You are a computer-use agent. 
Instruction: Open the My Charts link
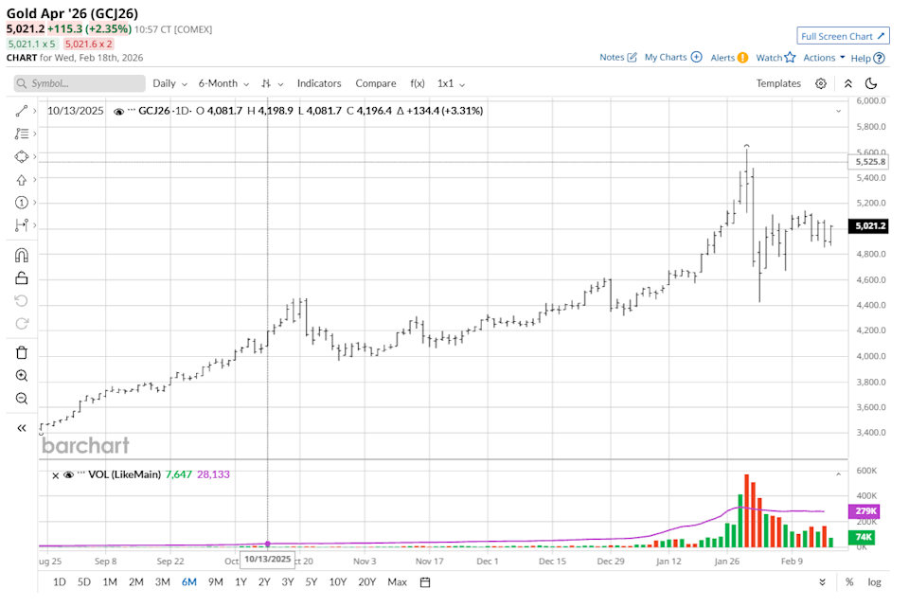[x=672, y=58]
